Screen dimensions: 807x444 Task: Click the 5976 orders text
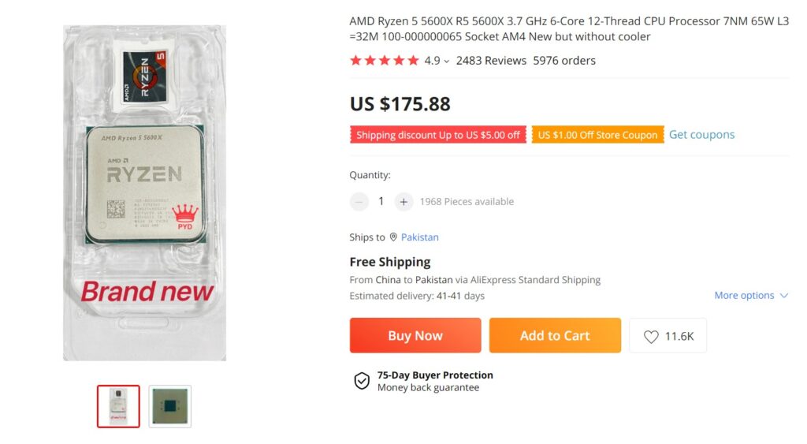click(x=564, y=61)
